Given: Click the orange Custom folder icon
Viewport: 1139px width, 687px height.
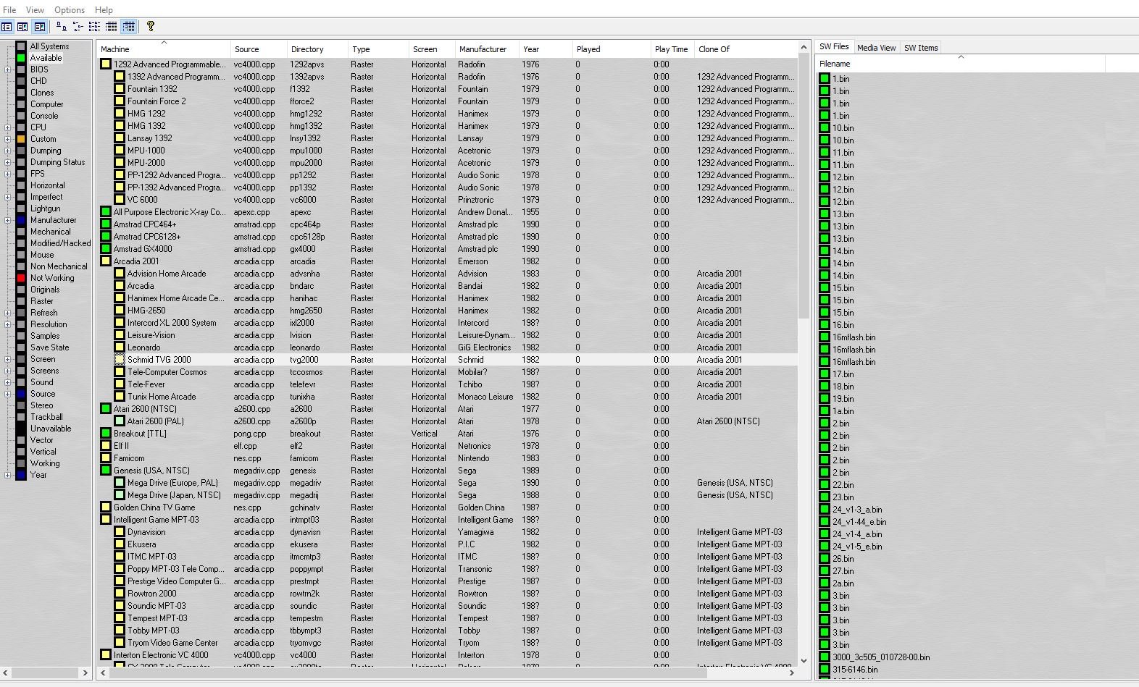Looking at the screenshot, I should [x=21, y=139].
